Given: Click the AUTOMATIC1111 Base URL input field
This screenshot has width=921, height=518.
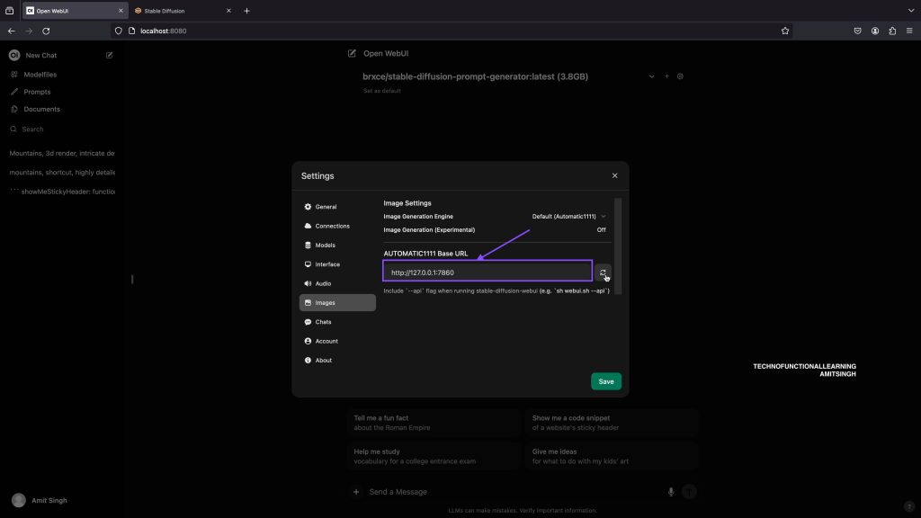Looking at the screenshot, I should [x=487, y=272].
